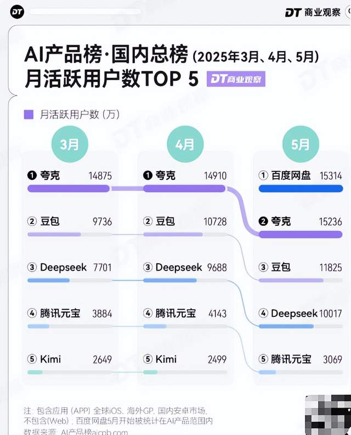Click the rank 4 badge for Deepseek in May

pos(263,314)
